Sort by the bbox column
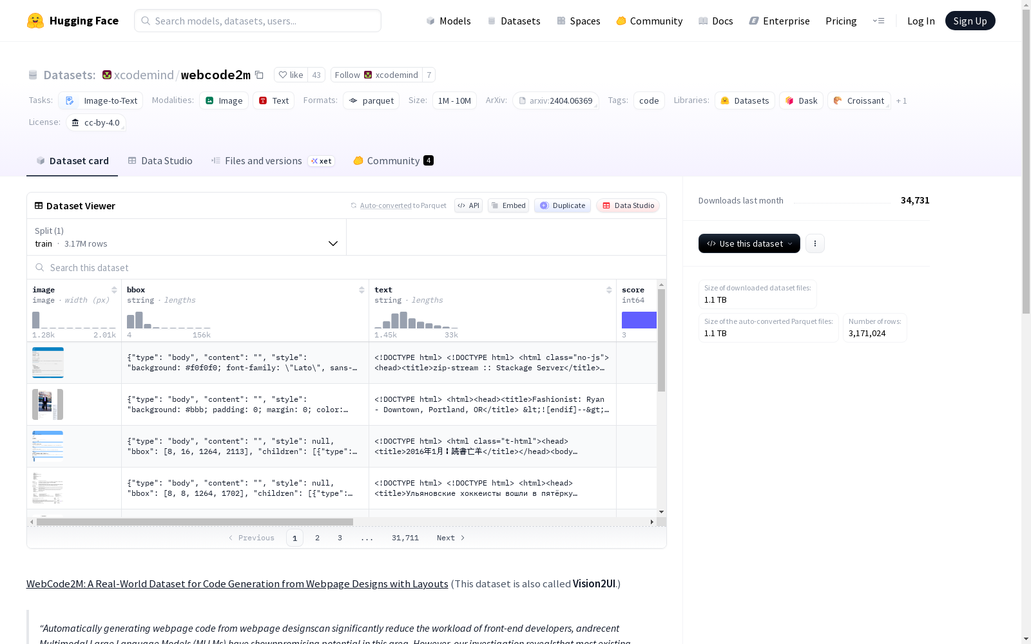This screenshot has width=1031, height=644. (x=361, y=290)
